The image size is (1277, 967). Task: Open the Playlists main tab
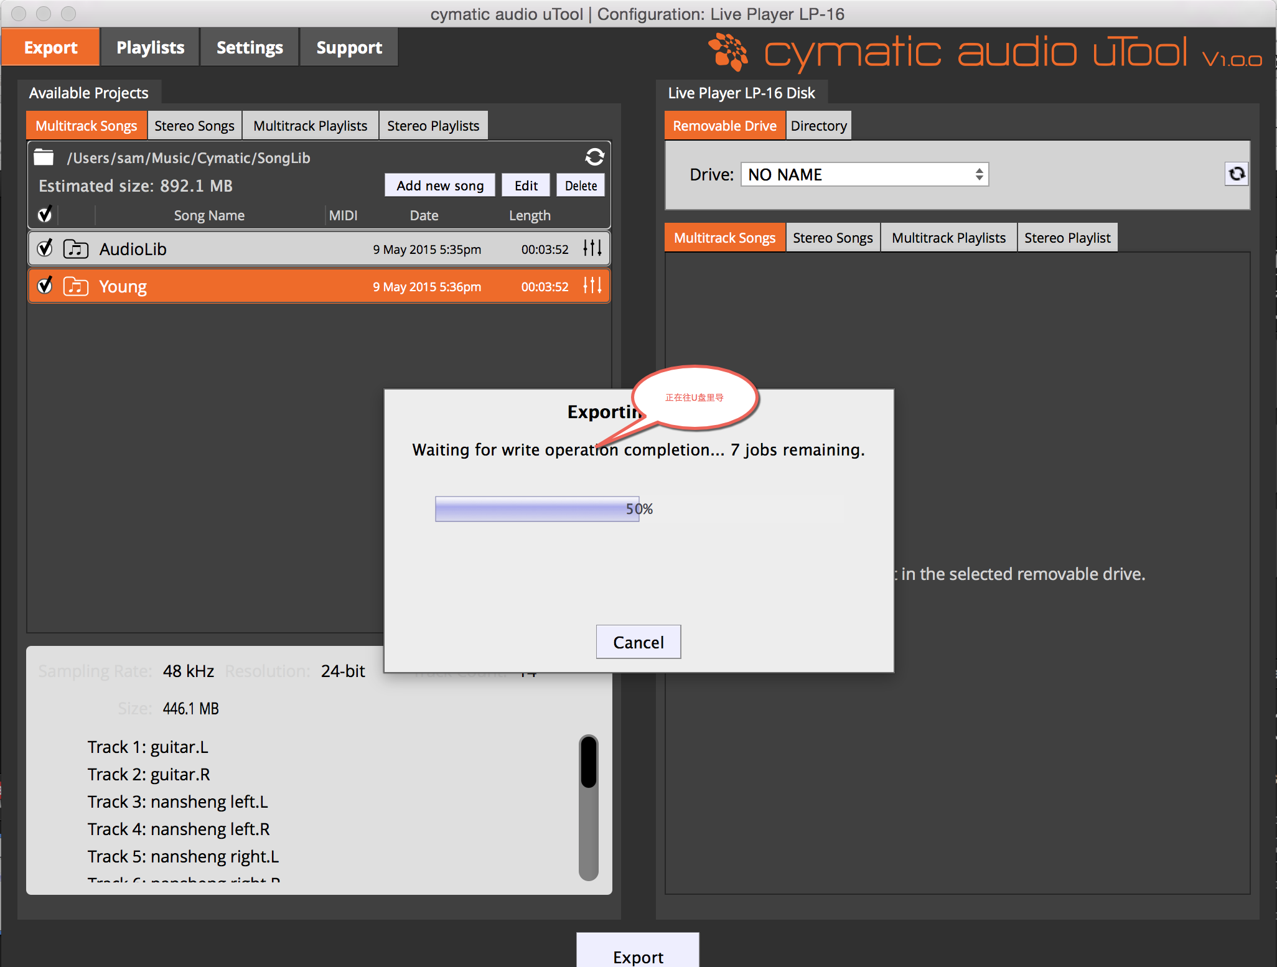(150, 47)
